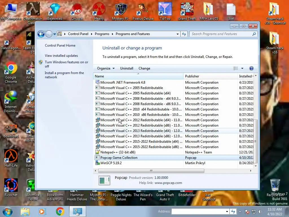This screenshot has height=217, width=289.
Task: Click the help question mark icon
Action: [x=251, y=68]
